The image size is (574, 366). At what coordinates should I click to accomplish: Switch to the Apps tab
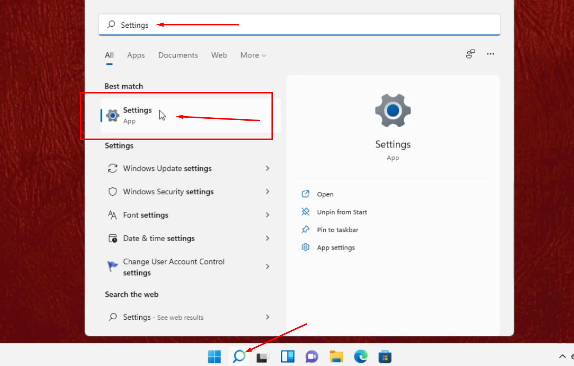point(136,55)
